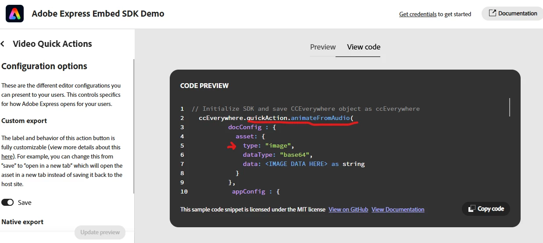Toggle the Save switch
This screenshot has width=543, height=243.
(x=7, y=202)
